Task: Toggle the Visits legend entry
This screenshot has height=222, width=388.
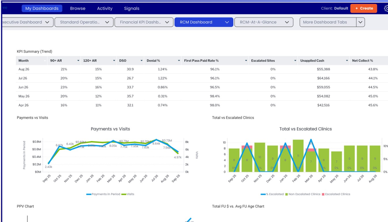Action: coord(128,194)
